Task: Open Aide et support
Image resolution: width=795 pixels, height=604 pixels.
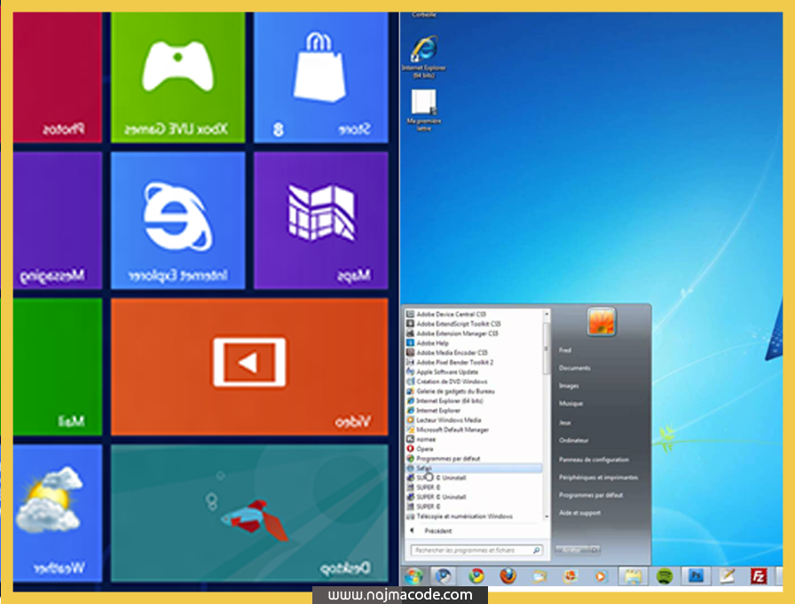Action: point(579,513)
